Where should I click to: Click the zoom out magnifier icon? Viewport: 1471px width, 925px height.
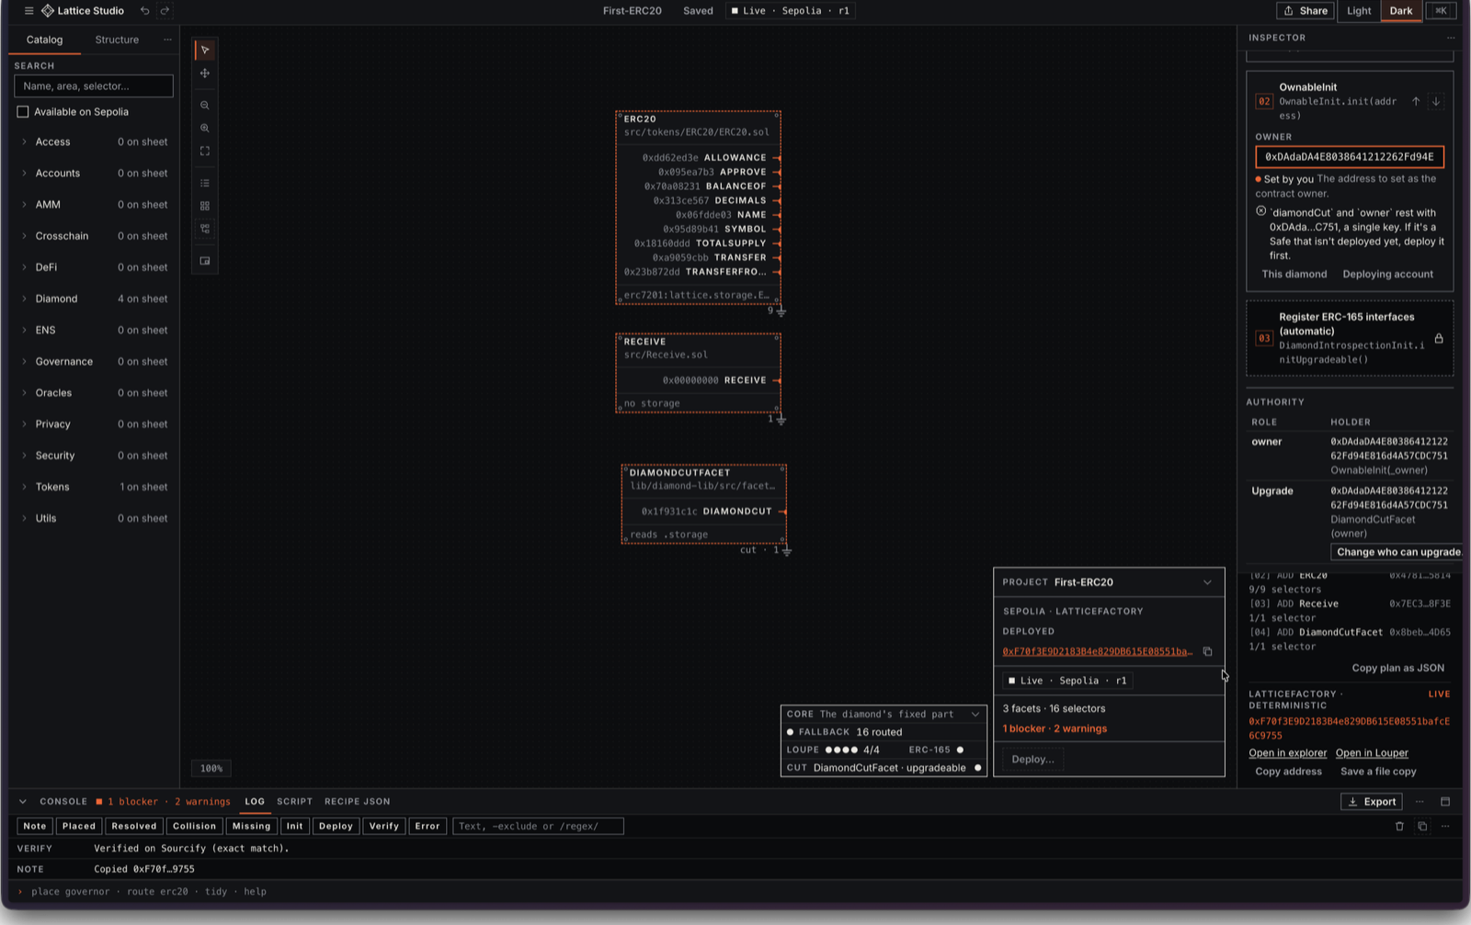205,106
